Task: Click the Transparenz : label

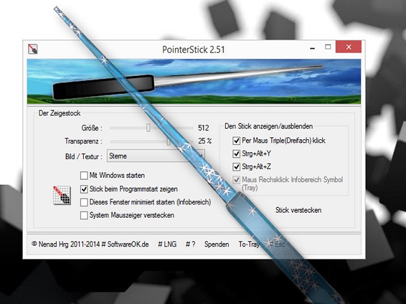Action: 83,141
